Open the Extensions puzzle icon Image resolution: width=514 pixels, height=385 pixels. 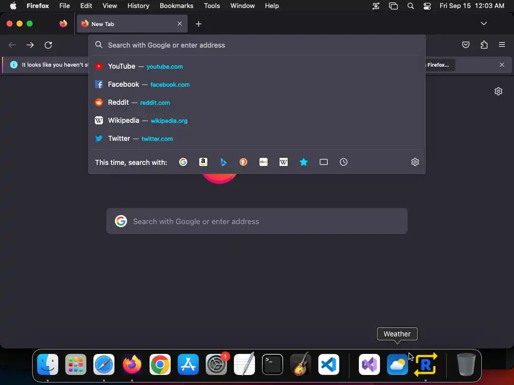coord(484,45)
